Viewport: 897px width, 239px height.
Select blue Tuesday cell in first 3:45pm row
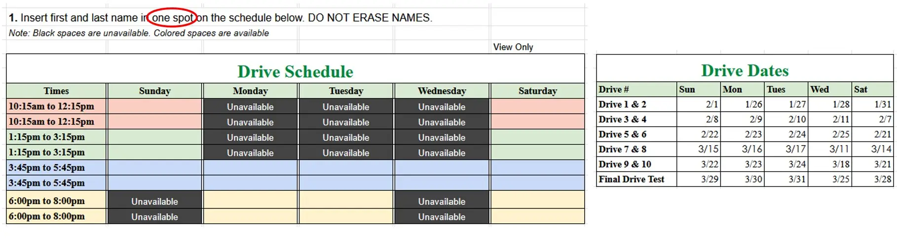[x=346, y=168]
